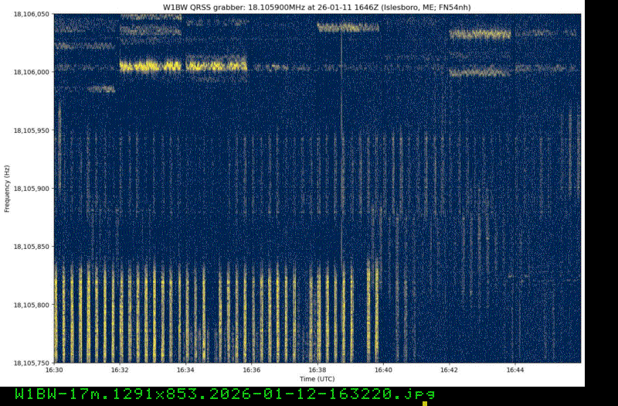618x406 pixels.
Task: Select the 16:40 time tick label
Action: coord(383,370)
